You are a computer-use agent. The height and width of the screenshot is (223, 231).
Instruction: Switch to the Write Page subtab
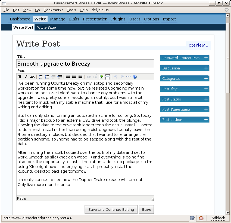click(46, 27)
